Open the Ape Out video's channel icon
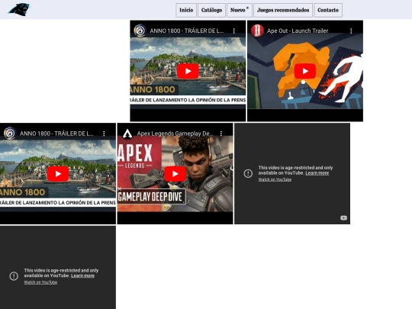Screen dimensions: 412x309 [x=257, y=31]
